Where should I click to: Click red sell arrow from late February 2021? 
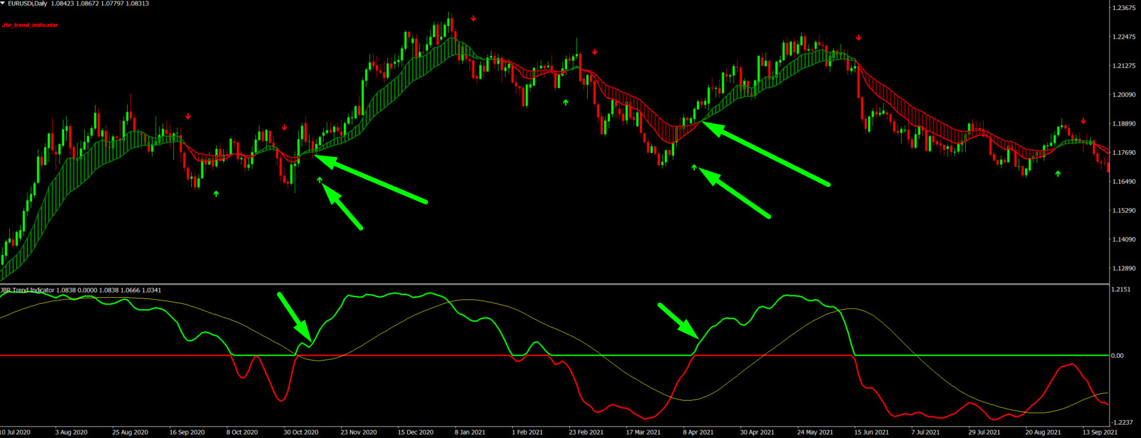tap(595, 52)
